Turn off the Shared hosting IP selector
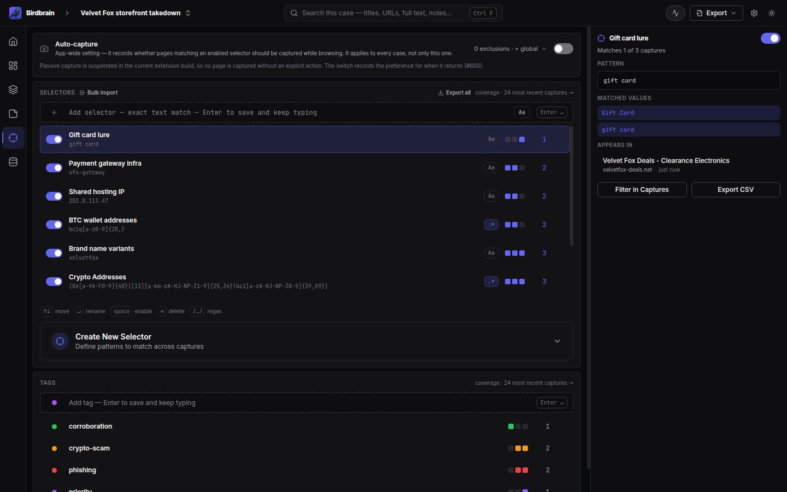The width and height of the screenshot is (787, 492). (x=54, y=196)
